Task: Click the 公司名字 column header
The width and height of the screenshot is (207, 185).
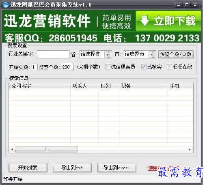Action: [40, 86]
